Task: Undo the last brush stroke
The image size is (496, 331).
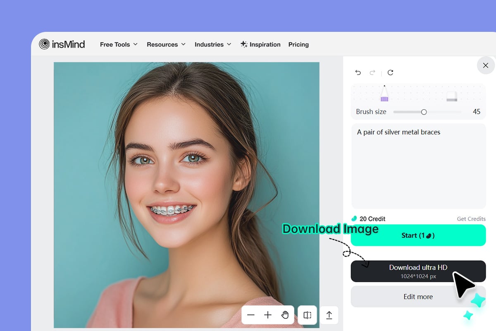Action: (358, 72)
